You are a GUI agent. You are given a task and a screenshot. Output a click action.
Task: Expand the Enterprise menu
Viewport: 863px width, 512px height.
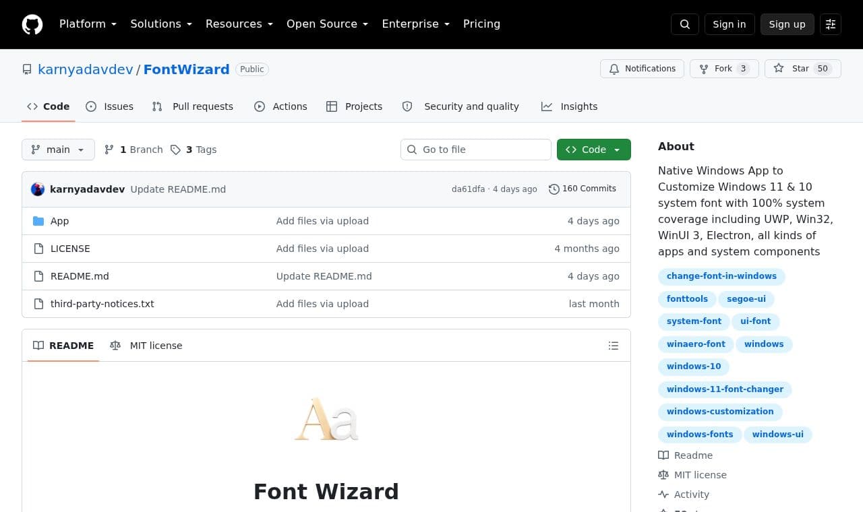[x=416, y=24]
